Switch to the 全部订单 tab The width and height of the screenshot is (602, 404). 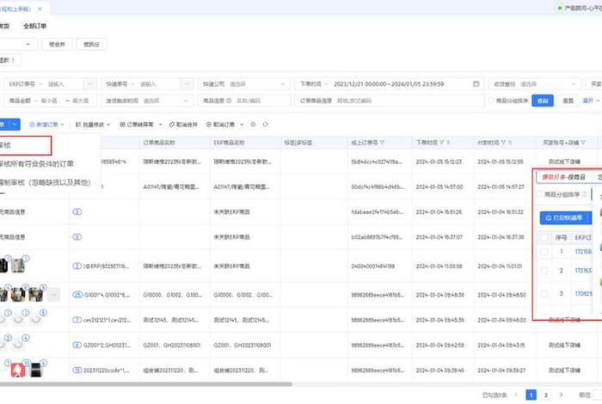pyautogui.click(x=35, y=26)
